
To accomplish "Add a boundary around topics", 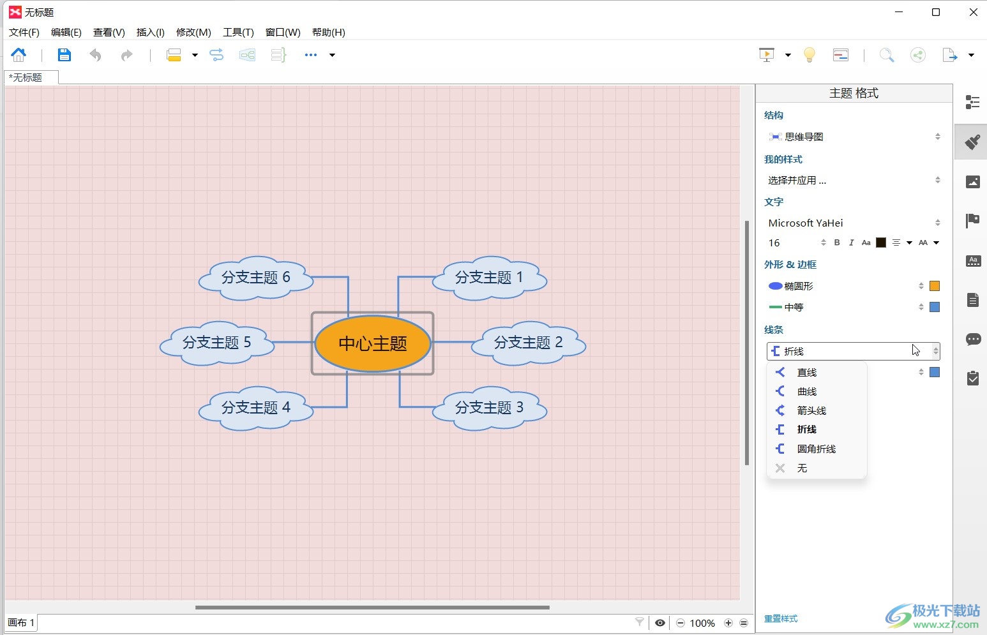I will coord(247,55).
